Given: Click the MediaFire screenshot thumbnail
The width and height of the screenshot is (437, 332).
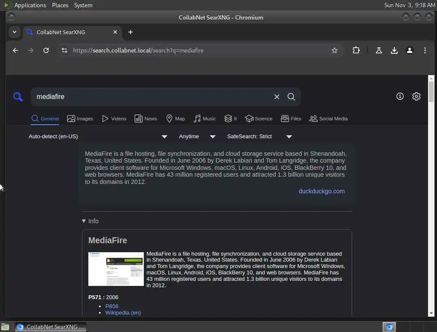Looking at the screenshot, I should coord(116,269).
